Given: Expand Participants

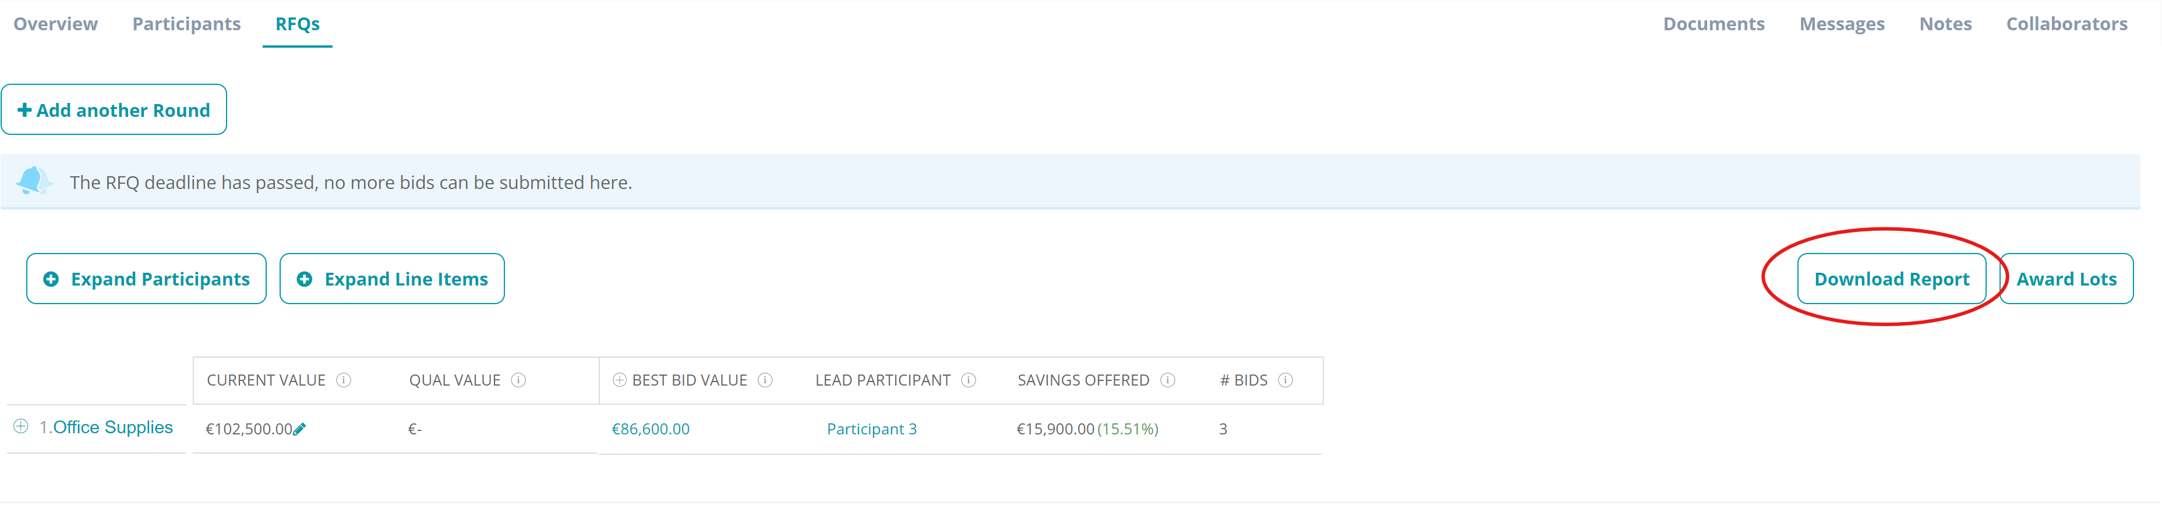Looking at the screenshot, I should coord(146,279).
